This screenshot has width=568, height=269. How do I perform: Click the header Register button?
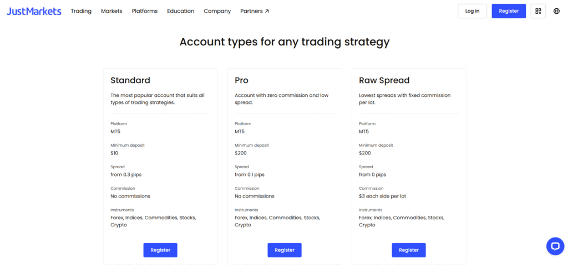(x=509, y=11)
